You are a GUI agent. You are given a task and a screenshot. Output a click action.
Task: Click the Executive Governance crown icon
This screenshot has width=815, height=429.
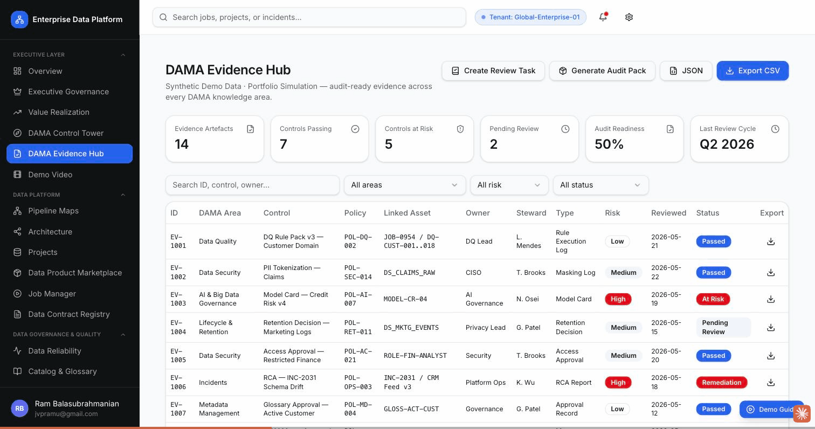(17, 92)
